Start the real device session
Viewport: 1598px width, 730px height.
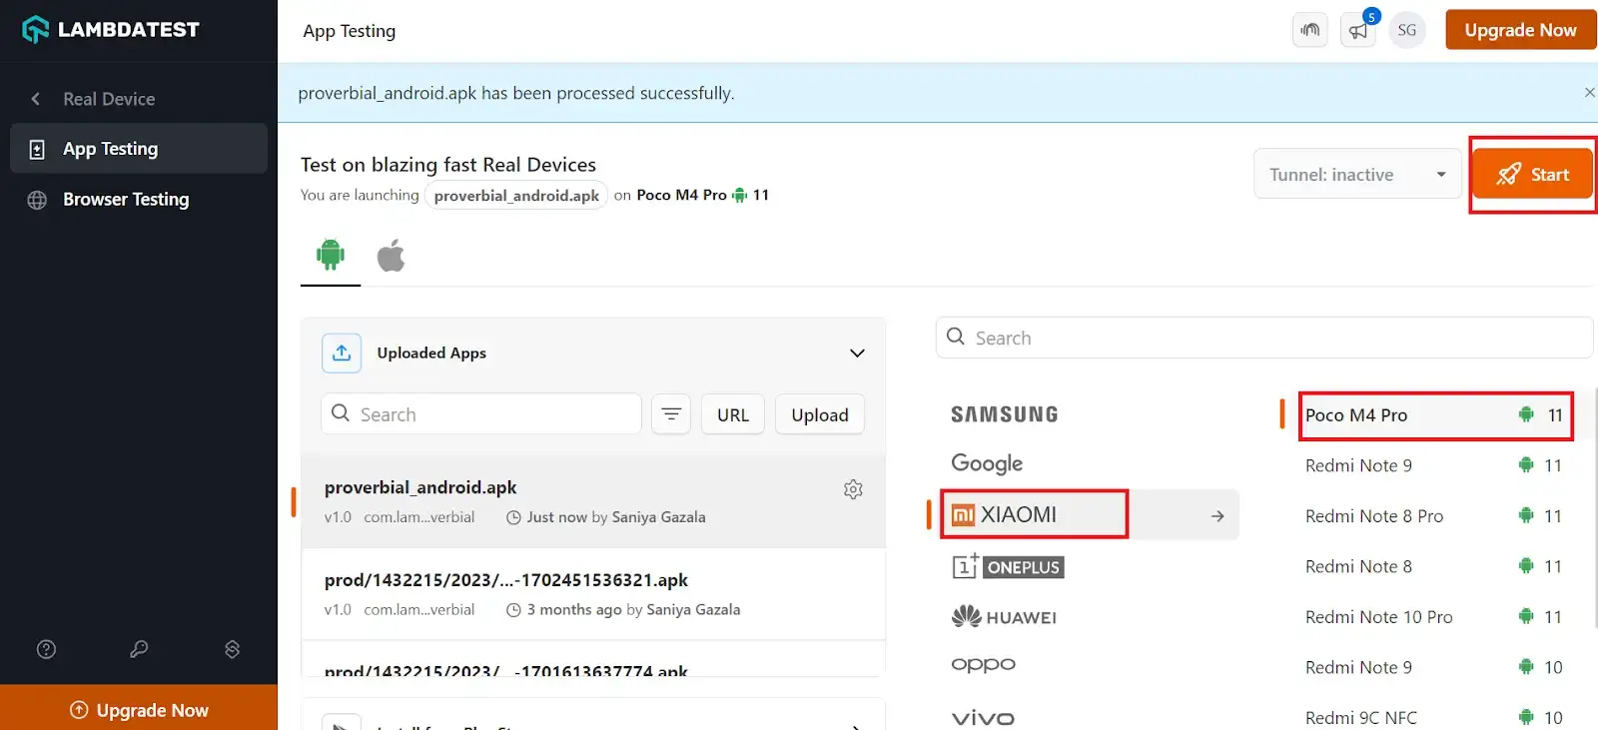coord(1533,175)
